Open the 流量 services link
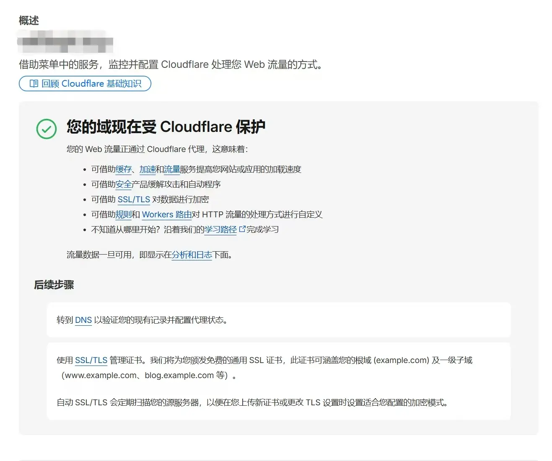The image size is (552, 461). pyautogui.click(x=171, y=169)
